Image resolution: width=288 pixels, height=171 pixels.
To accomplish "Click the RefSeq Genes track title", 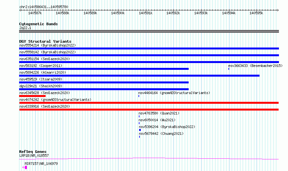I will point(33,152).
